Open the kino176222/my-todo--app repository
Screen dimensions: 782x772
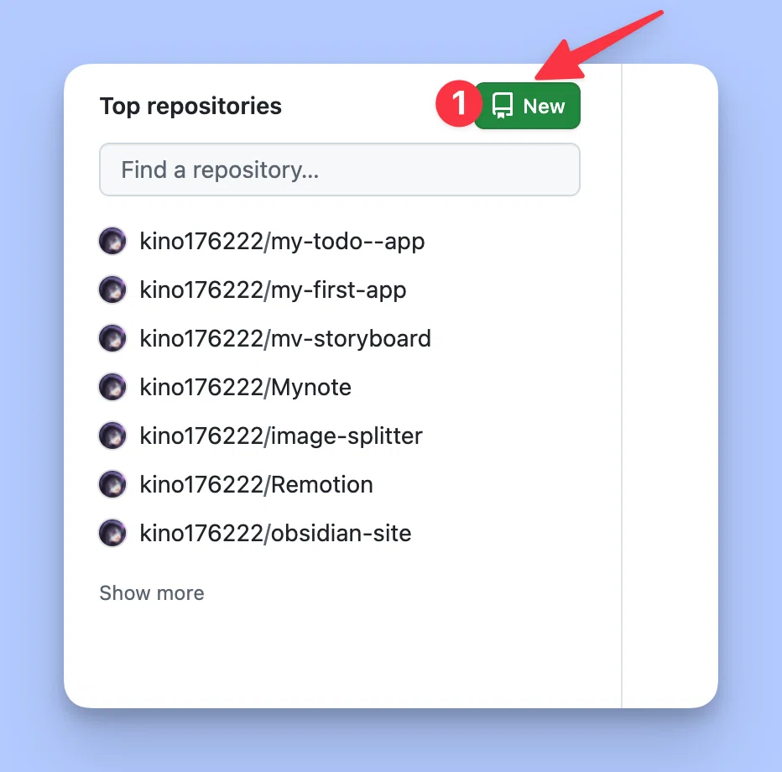point(282,242)
